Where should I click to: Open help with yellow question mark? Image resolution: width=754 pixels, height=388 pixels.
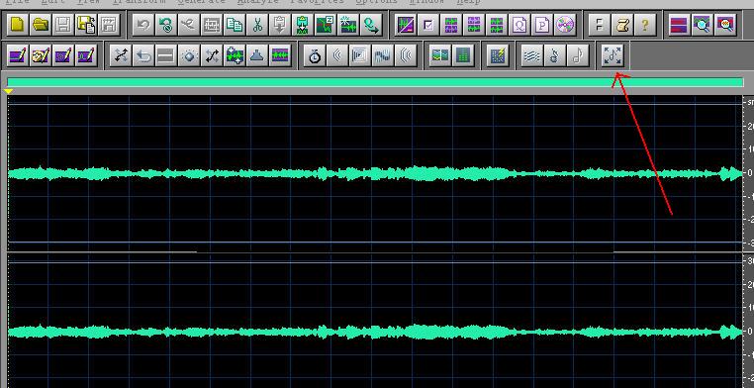tap(645, 25)
